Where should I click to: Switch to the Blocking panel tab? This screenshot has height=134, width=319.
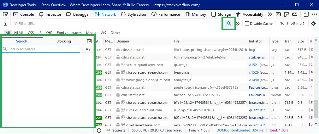64,41
